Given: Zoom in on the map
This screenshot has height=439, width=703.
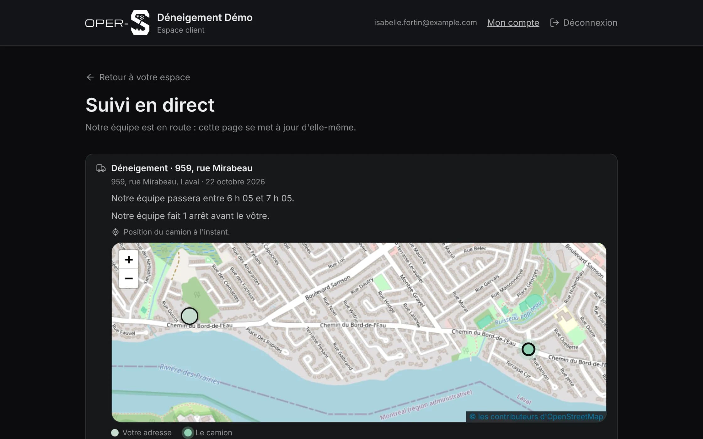Looking at the screenshot, I should point(129,260).
